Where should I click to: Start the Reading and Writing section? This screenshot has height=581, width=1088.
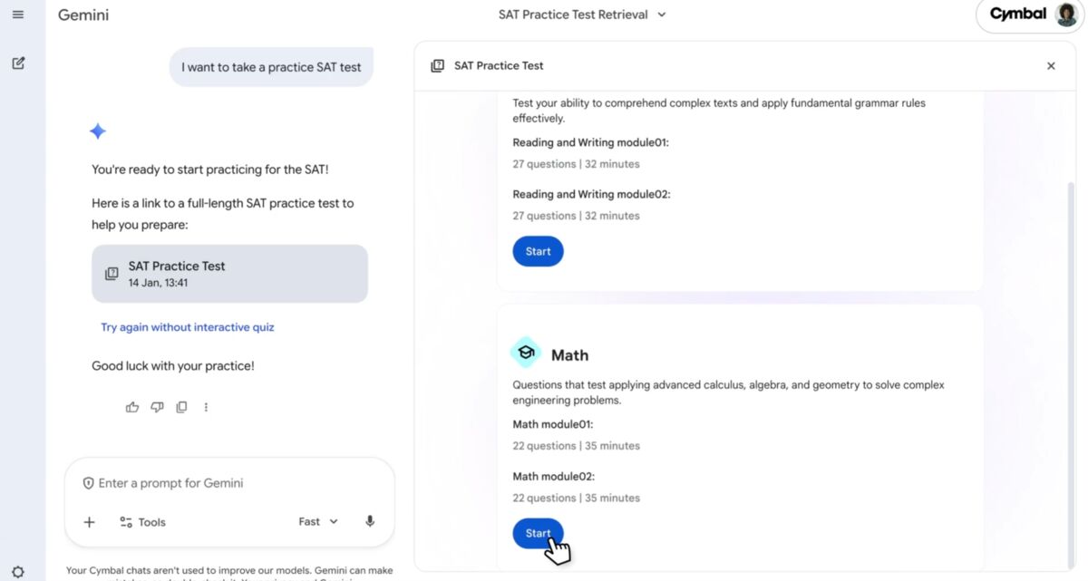tap(538, 251)
